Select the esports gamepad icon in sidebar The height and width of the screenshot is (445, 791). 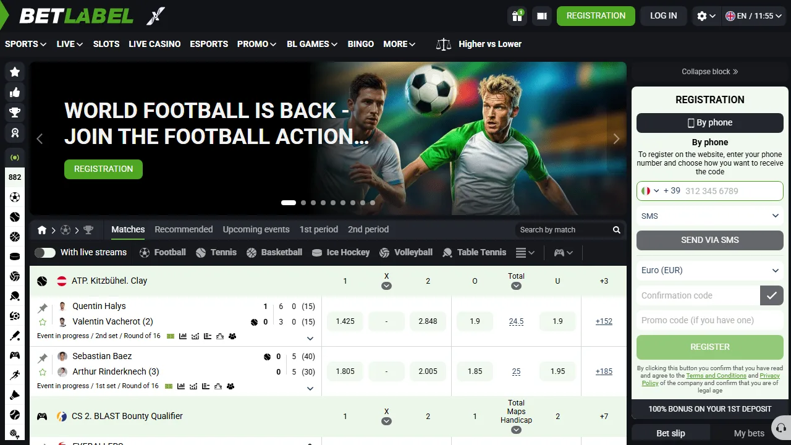(15, 355)
